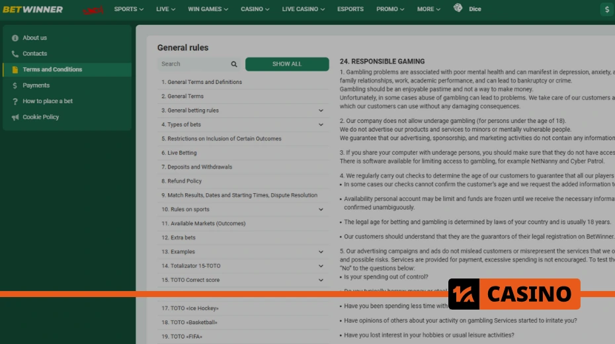Open the SPORTS dropdown menu
Viewport: 615px width, 344px height.
click(129, 9)
